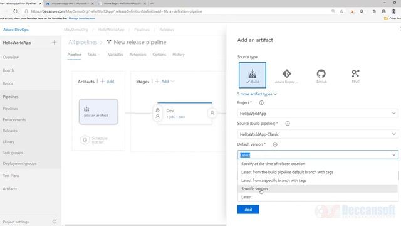Switch to the Variables tab
This screenshot has width=401, height=226.
[115, 55]
